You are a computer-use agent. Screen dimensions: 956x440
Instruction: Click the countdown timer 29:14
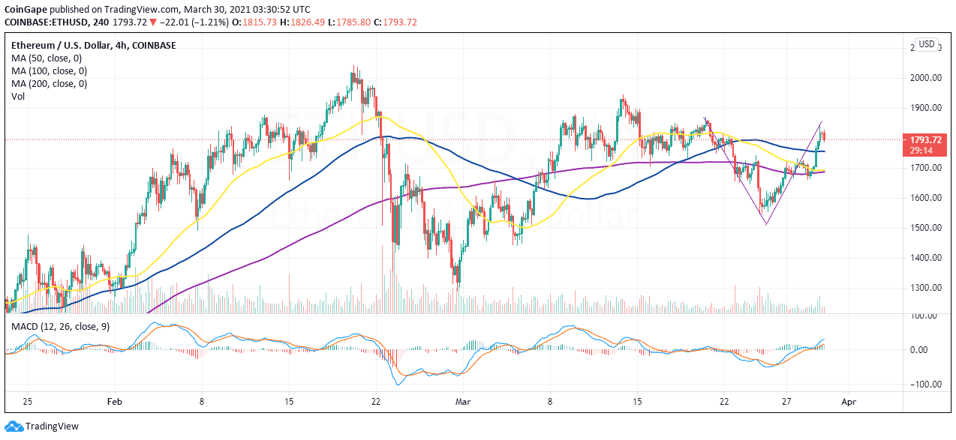(x=921, y=151)
